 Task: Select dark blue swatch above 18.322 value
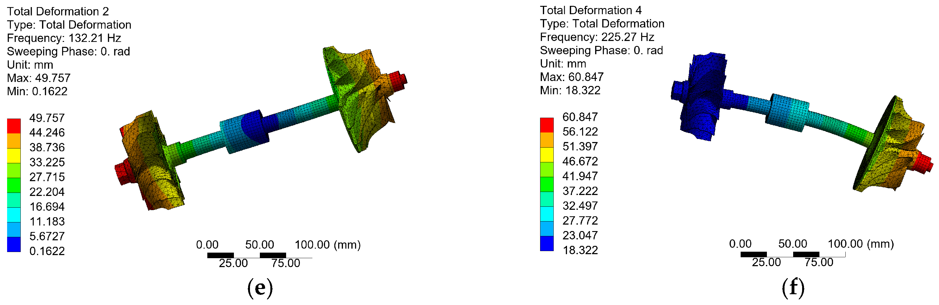546,243
